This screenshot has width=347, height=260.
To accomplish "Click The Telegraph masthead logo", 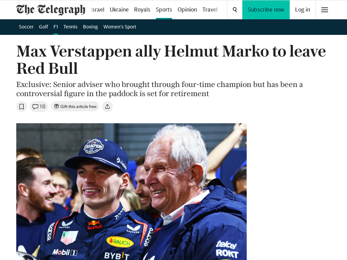I will click(51, 9).
